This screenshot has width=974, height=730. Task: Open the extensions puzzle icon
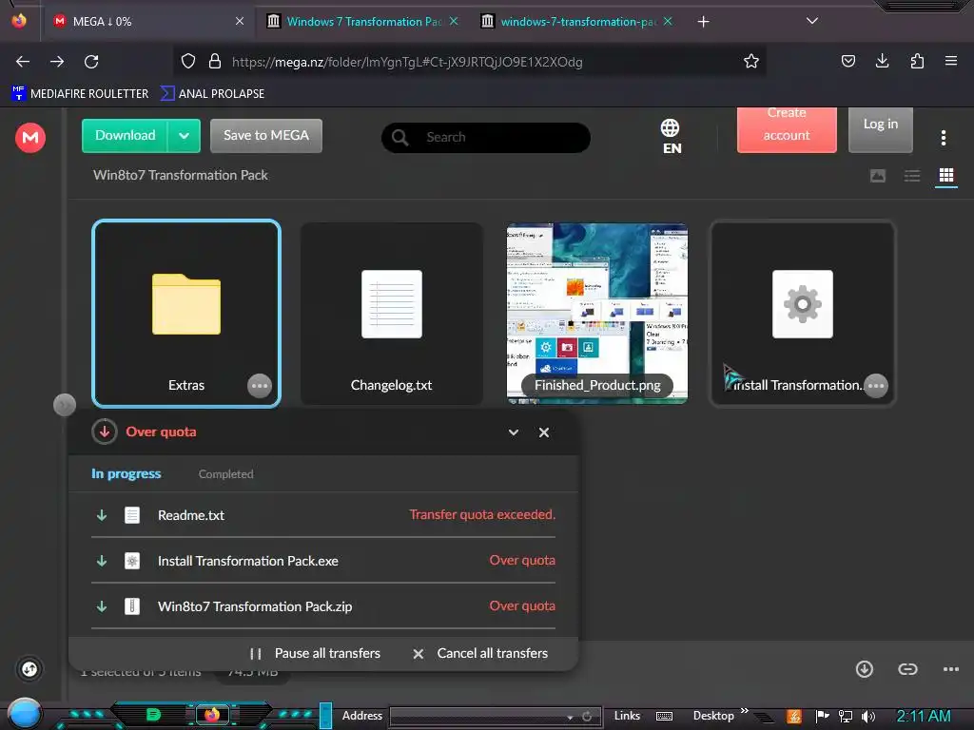(x=917, y=61)
